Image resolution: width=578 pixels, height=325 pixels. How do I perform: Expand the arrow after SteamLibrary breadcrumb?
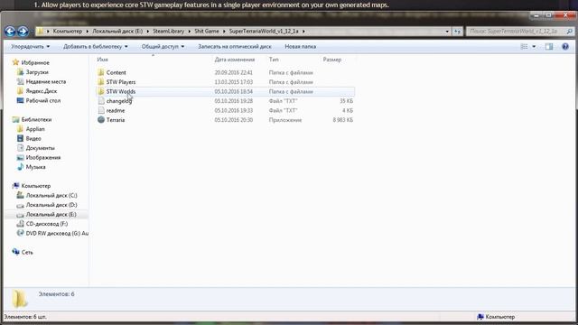coord(190,32)
